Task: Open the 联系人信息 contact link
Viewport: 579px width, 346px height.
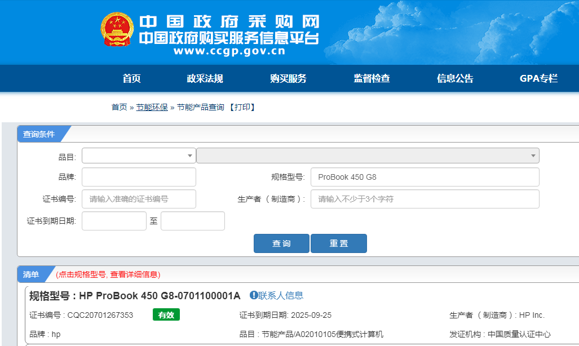Action: [x=281, y=295]
